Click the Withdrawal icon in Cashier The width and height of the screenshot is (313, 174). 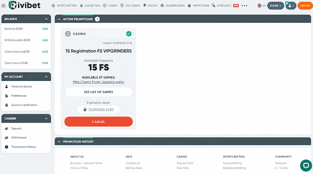coord(7,138)
